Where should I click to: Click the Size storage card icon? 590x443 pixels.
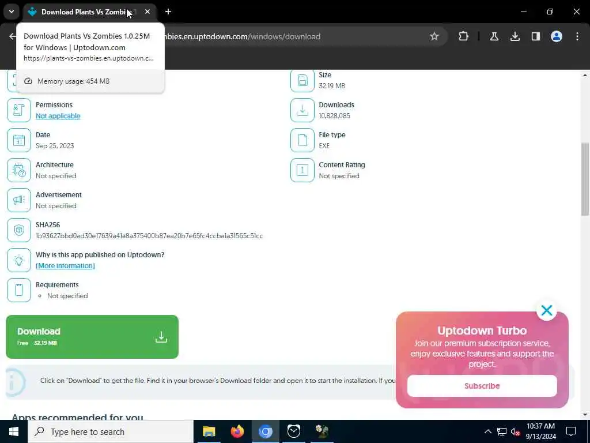click(302, 80)
